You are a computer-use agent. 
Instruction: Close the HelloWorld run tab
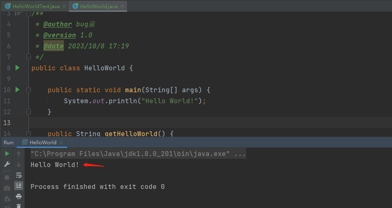click(61, 143)
